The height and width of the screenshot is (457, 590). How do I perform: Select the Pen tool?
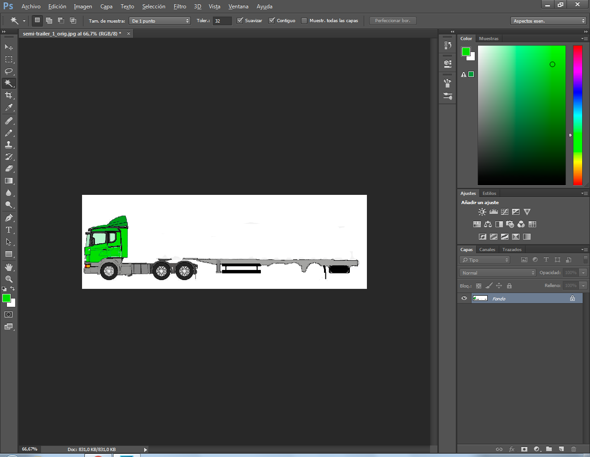click(x=9, y=218)
